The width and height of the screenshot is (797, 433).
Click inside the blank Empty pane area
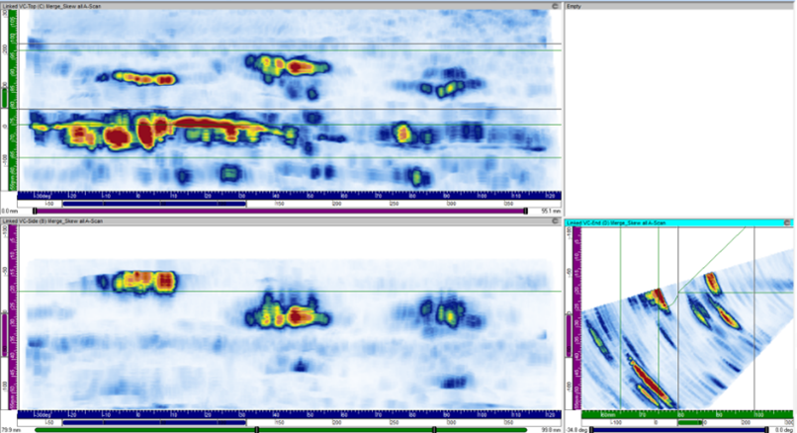point(677,109)
